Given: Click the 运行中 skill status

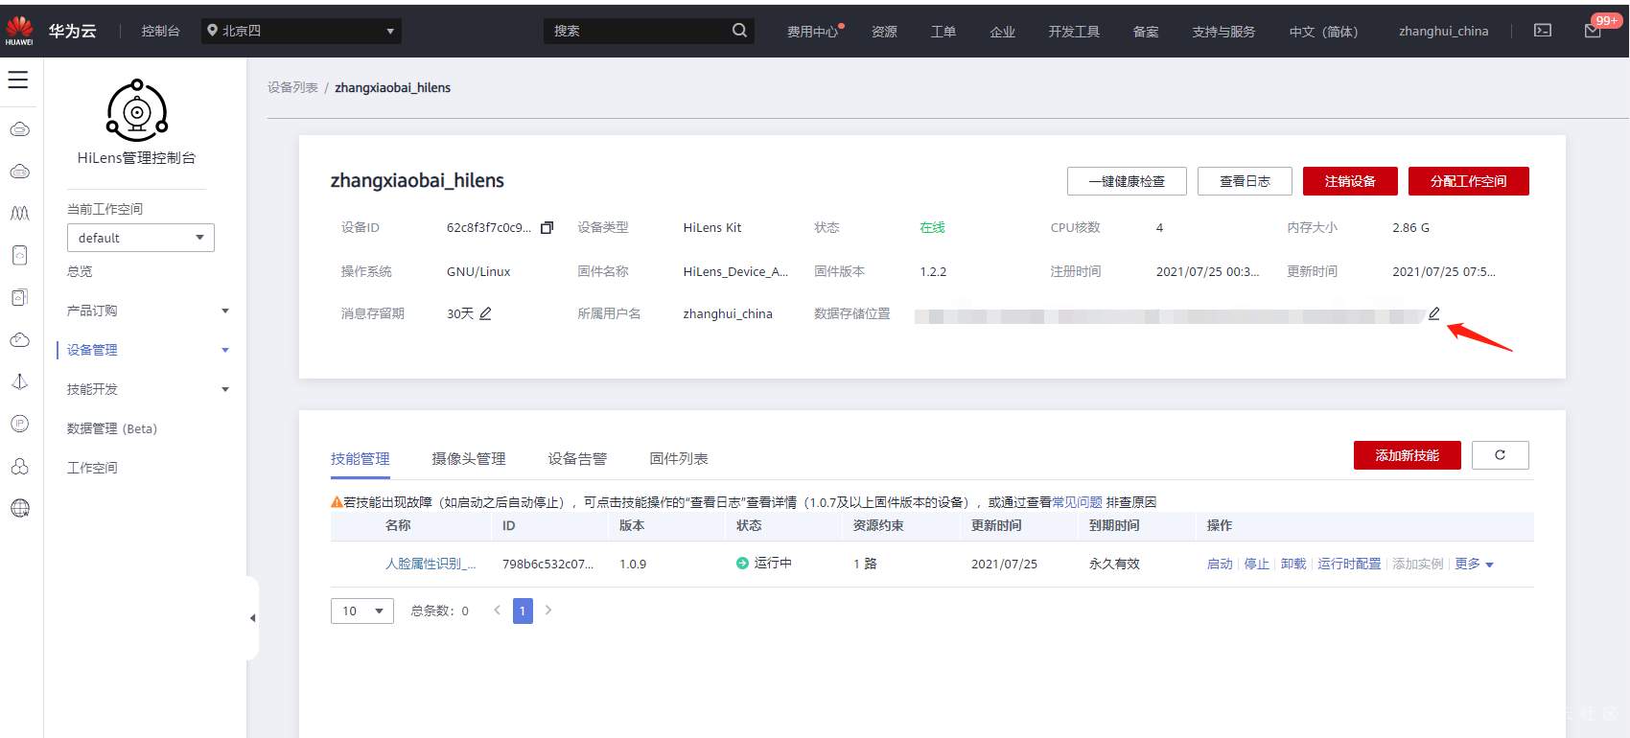Looking at the screenshot, I should (x=764, y=564).
